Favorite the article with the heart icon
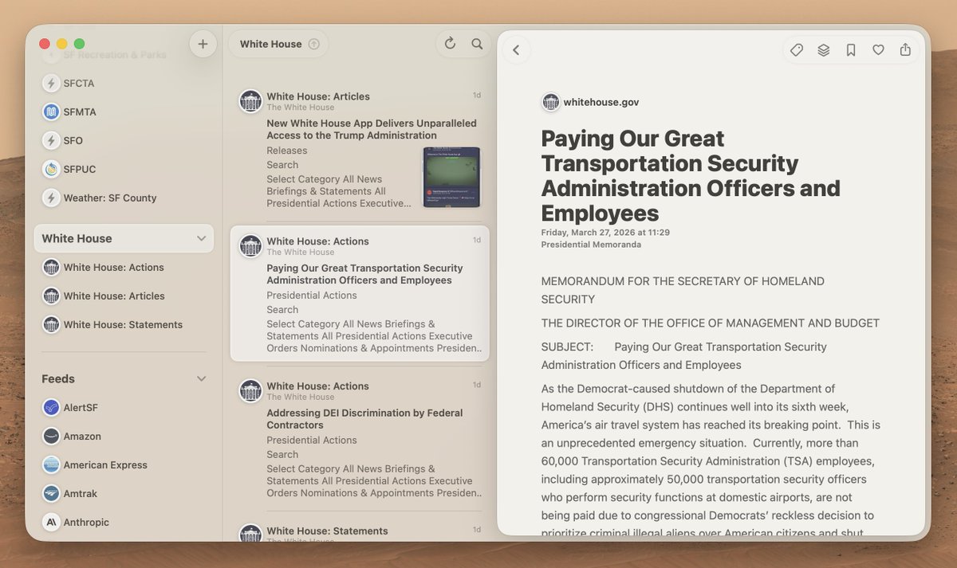 click(x=878, y=50)
